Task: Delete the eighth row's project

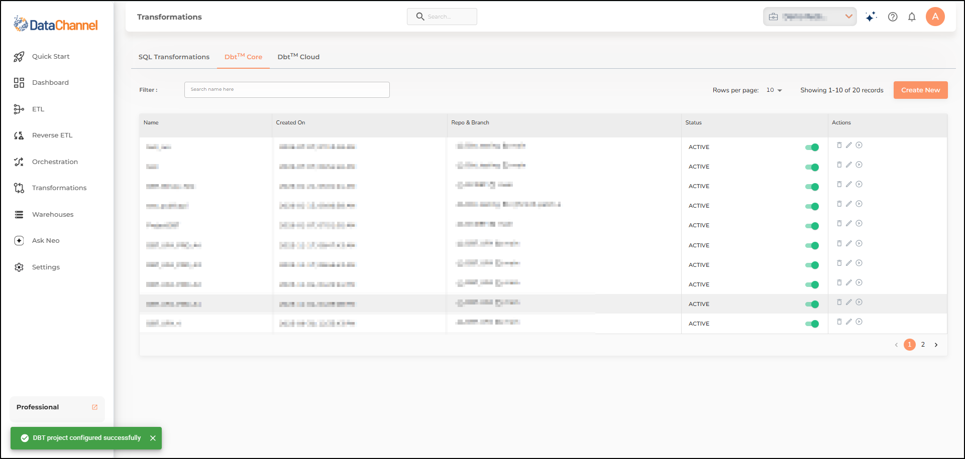Action: (839, 282)
